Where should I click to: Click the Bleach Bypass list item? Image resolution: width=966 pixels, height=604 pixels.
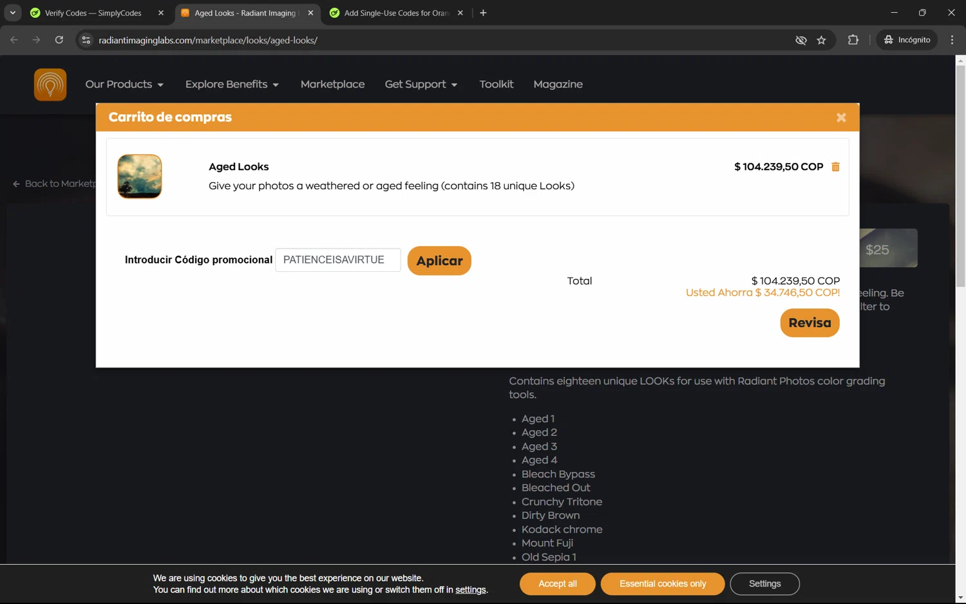tap(558, 474)
